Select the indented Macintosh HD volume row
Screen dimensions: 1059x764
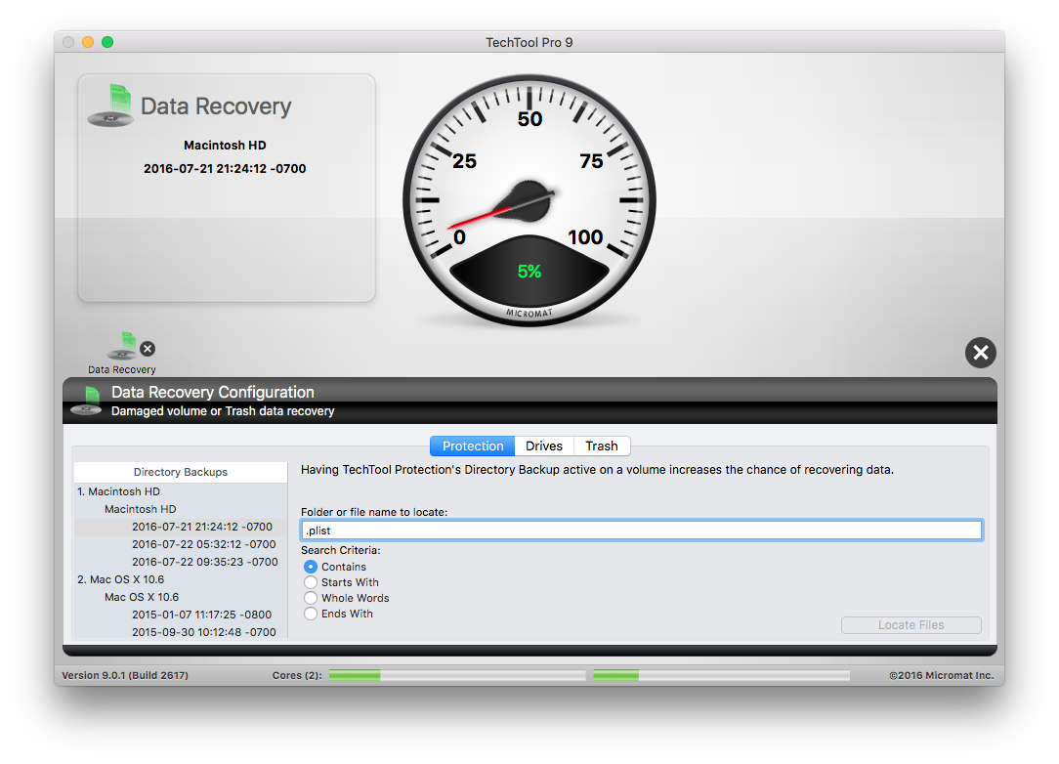(x=181, y=509)
